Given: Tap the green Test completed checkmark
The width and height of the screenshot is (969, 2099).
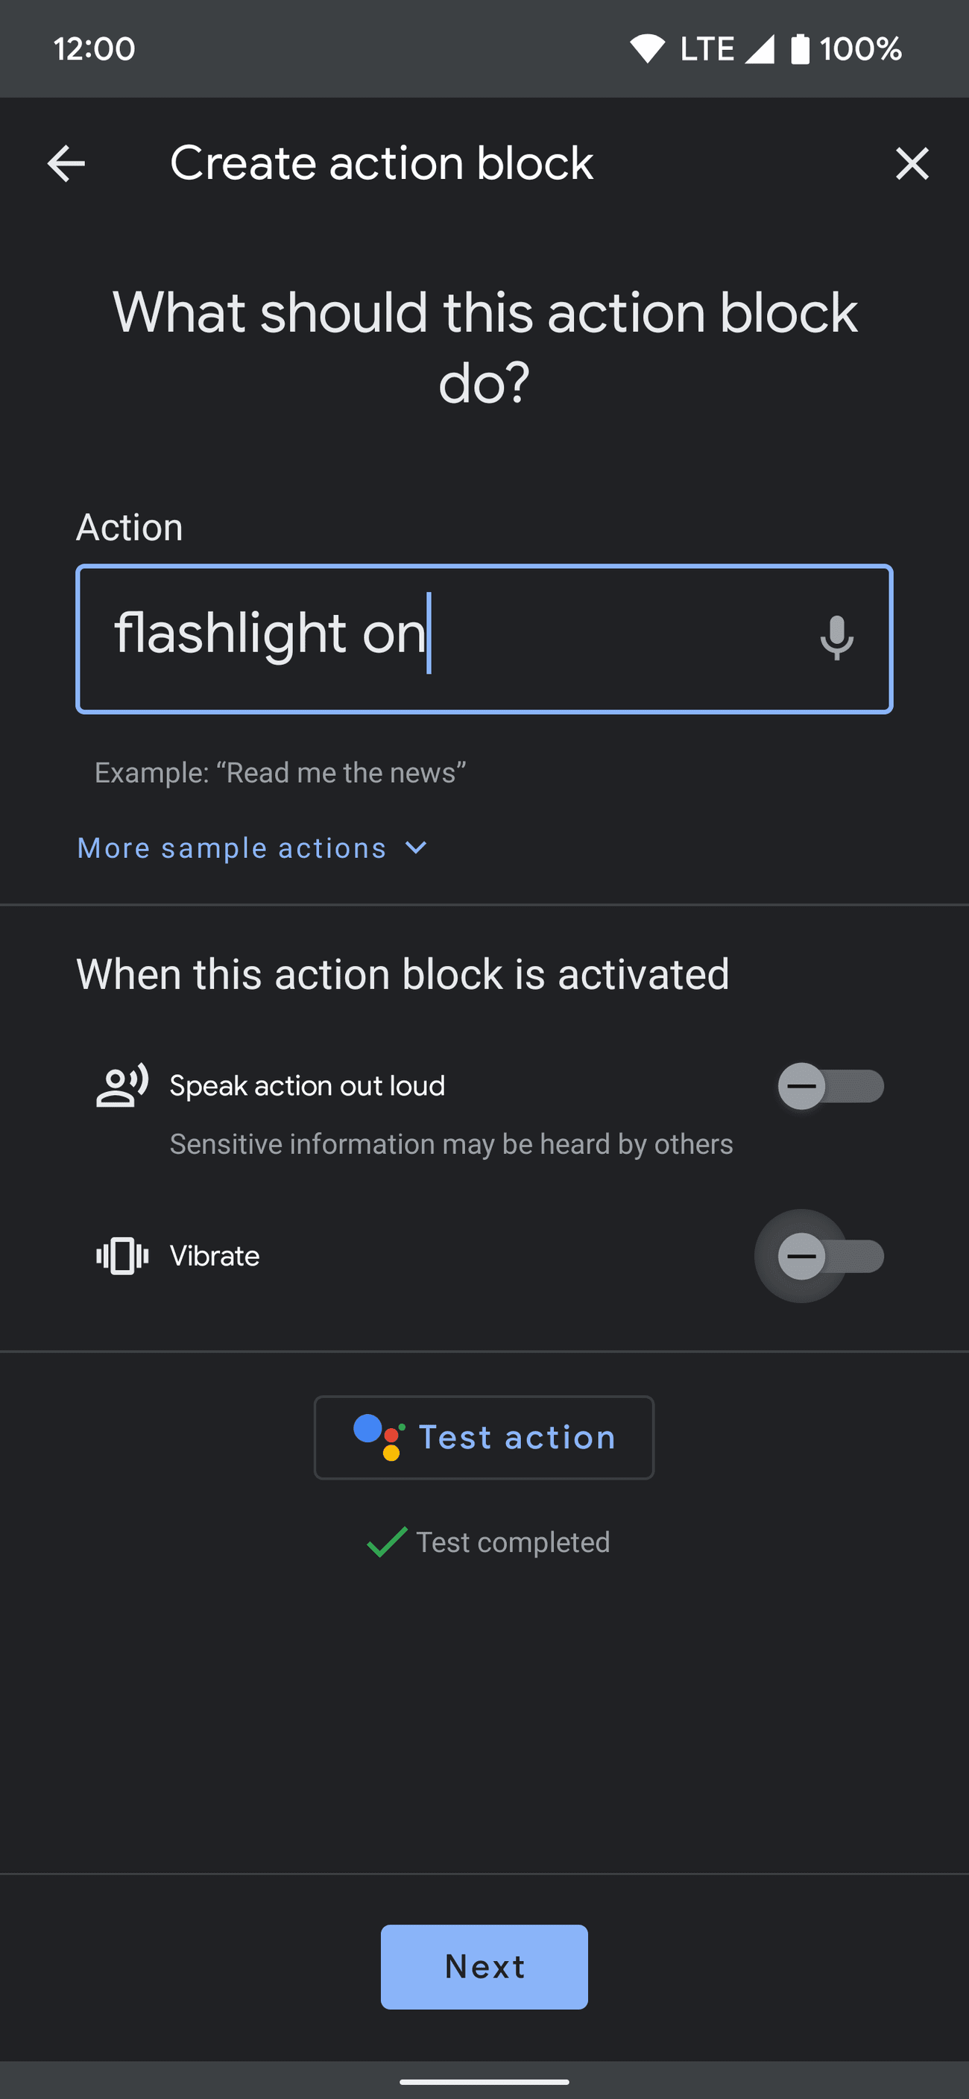Looking at the screenshot, I should click(387, 1541).
